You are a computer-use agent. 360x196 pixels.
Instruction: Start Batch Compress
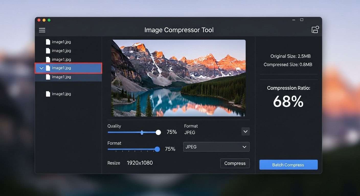288,165
